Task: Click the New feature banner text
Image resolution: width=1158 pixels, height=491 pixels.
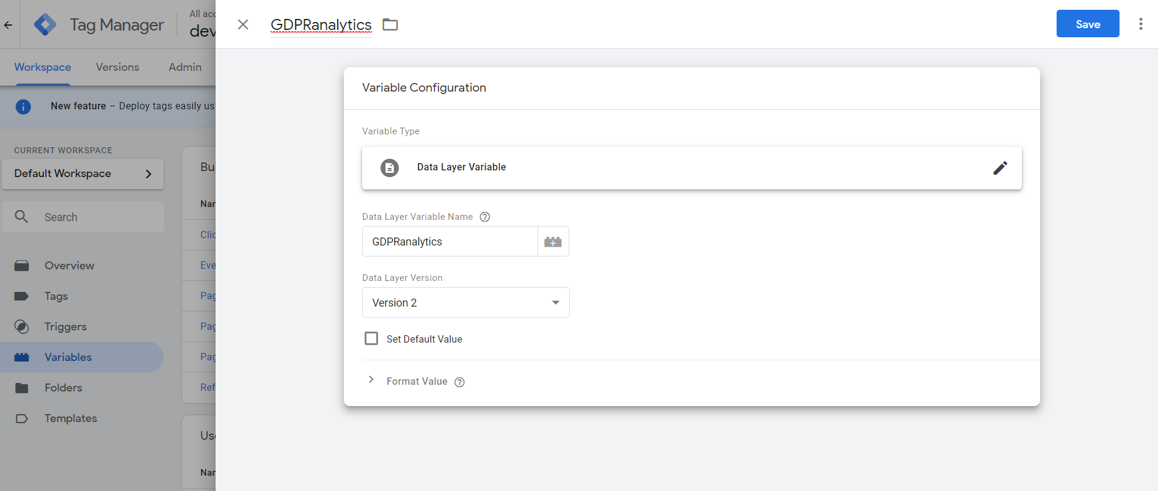Action: pyautogui.click(x=133, y=106)
